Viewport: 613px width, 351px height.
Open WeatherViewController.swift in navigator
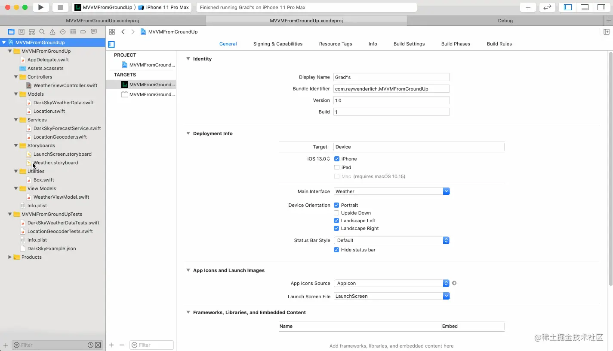(x=65, y=85)
